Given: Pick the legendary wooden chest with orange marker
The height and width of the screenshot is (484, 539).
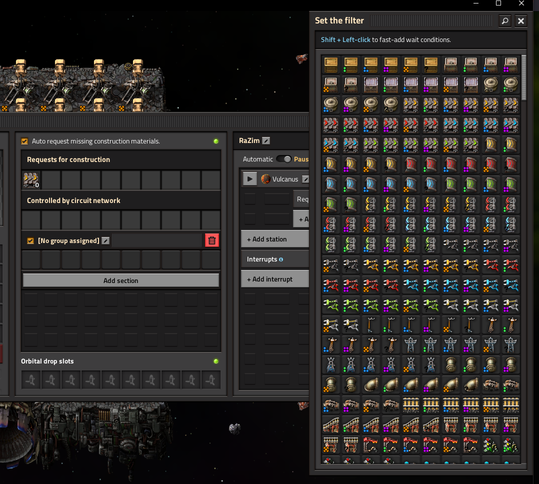Looking at the screenshot, I should pos(410,64).
